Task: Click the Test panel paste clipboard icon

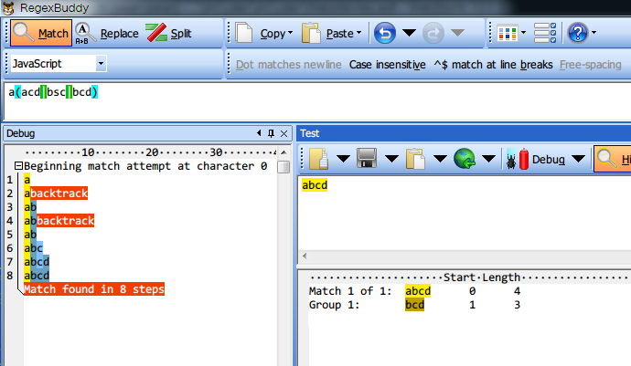Action: [x=416, y=159]
